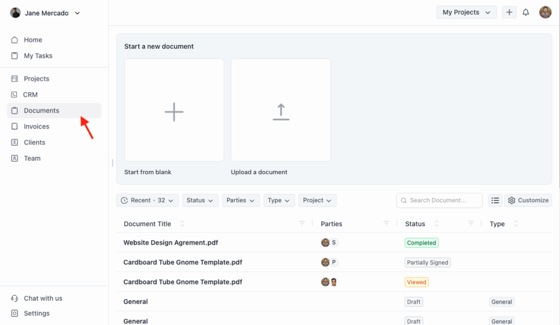This screenshot has width=560, height=325.
Task: Click the sidebar collapse handle
Action: pyautogui.click(x=113, y=163)
